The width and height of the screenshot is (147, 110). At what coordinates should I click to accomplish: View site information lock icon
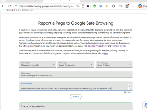click(x=16, y=6)
